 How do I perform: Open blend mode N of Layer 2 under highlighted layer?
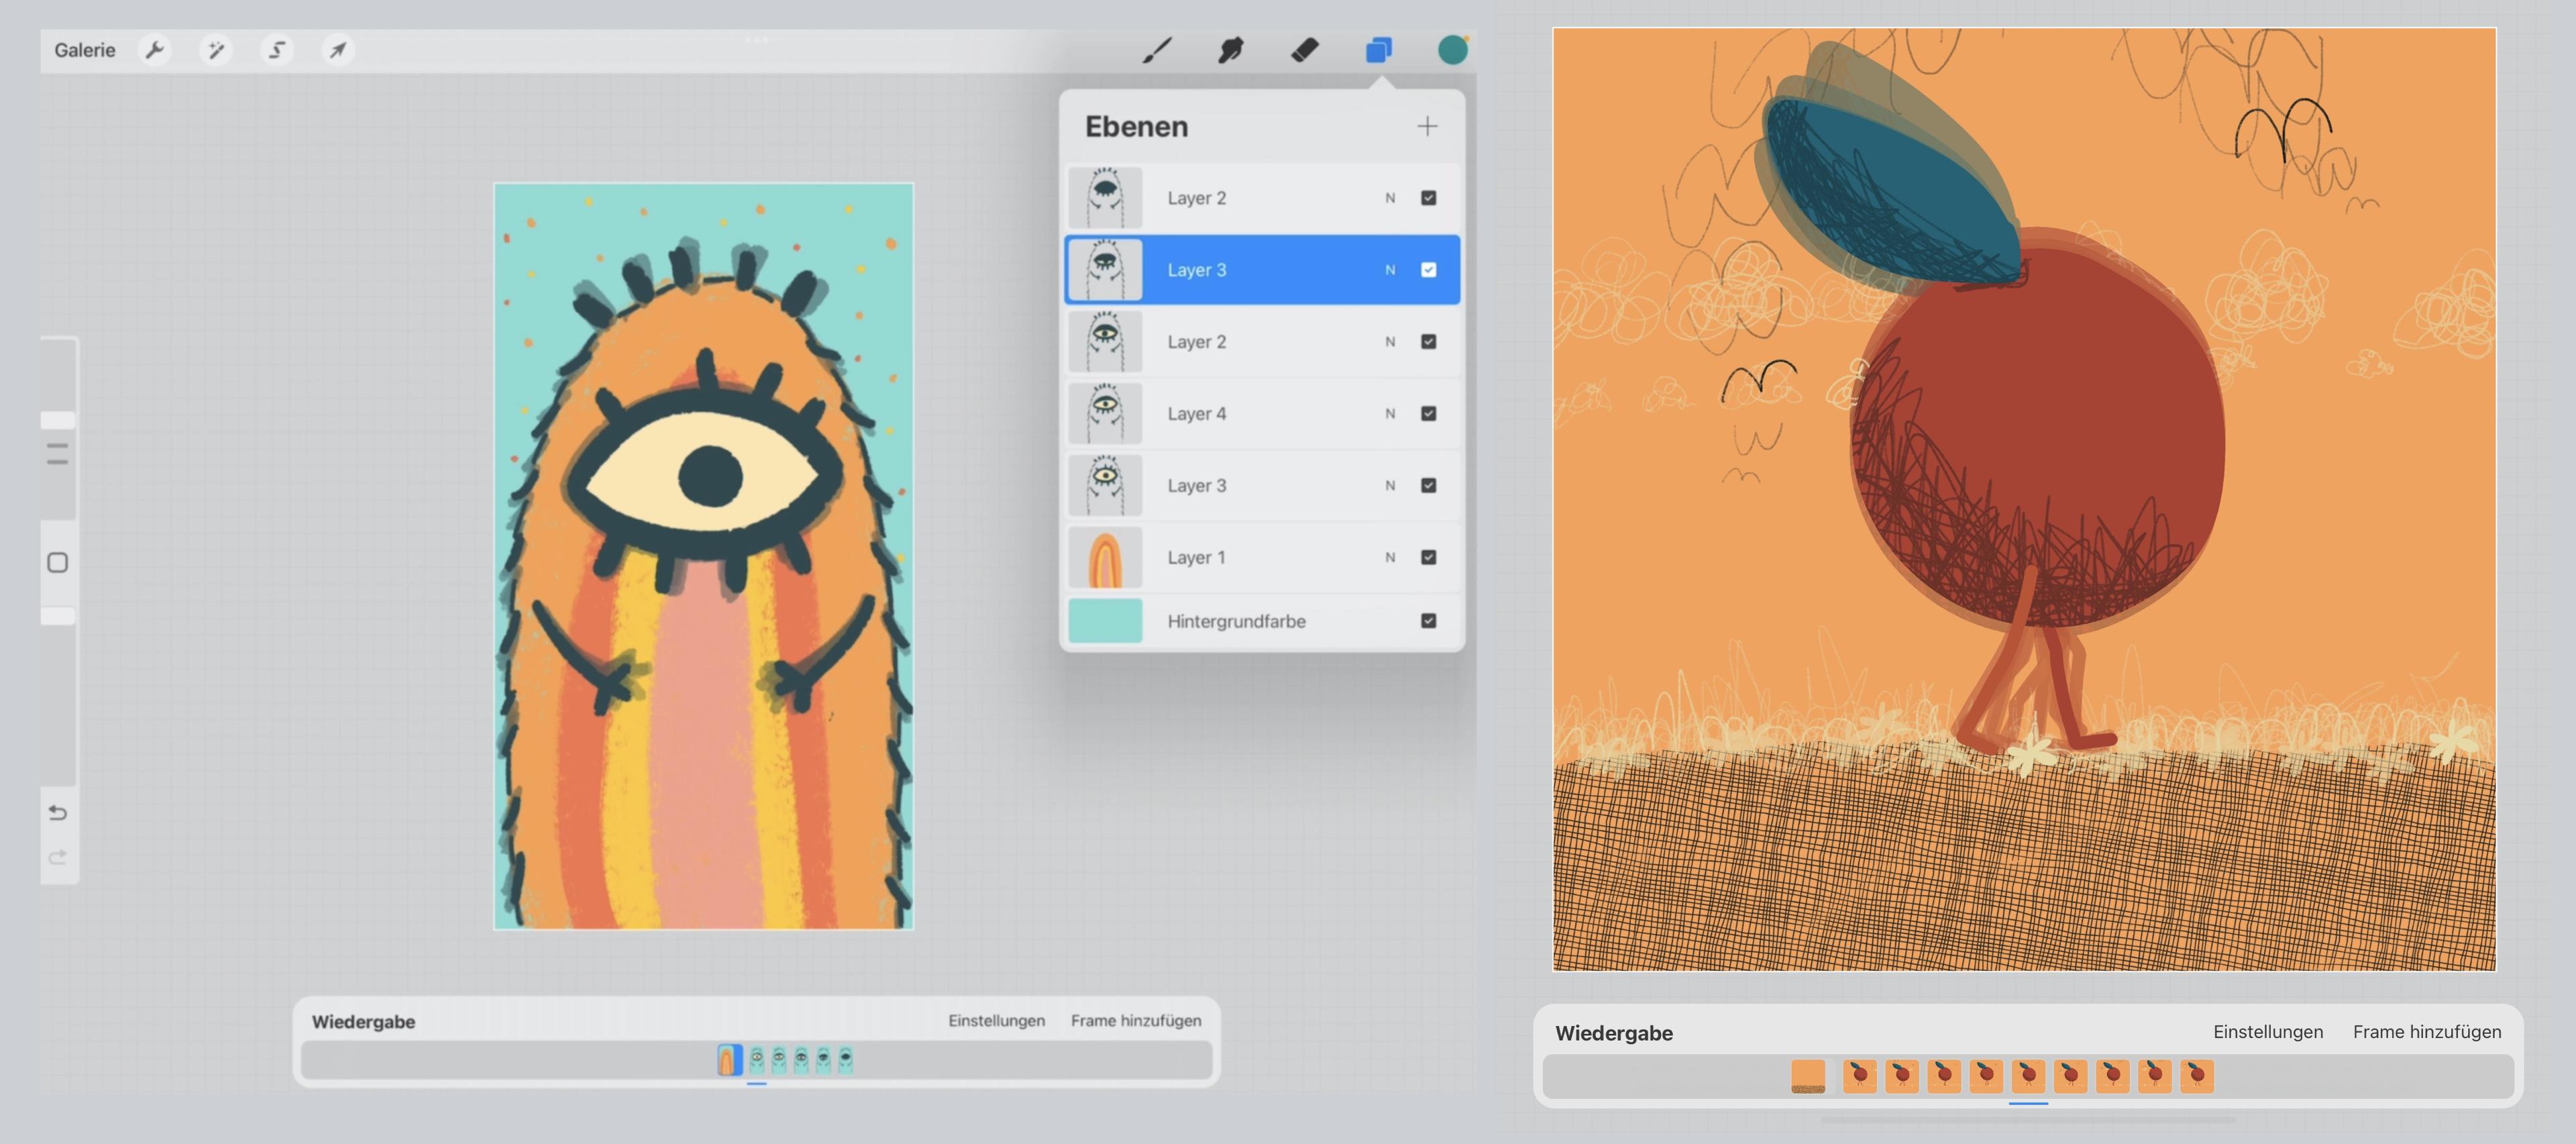coord(1390,342)
